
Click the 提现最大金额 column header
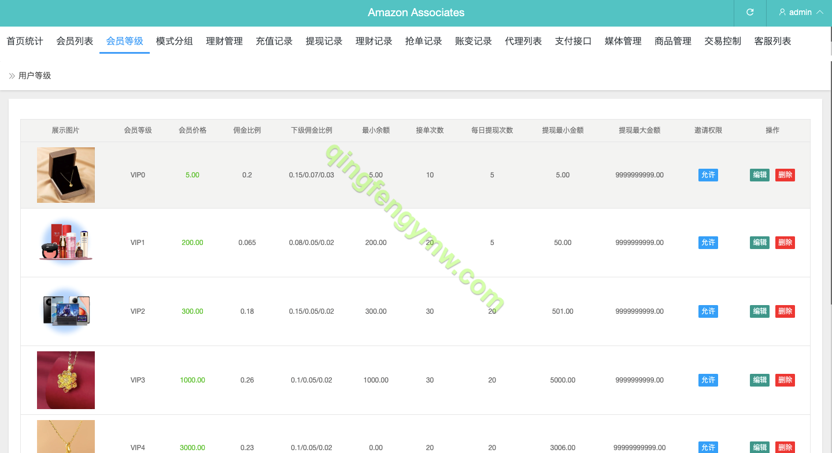coord(639,130)
